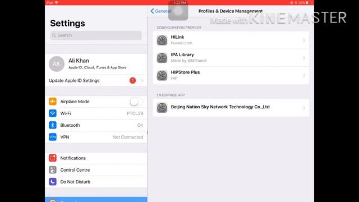
Task: Tap the Profiles & Device Management title
Action: click(x=231, y=11)
